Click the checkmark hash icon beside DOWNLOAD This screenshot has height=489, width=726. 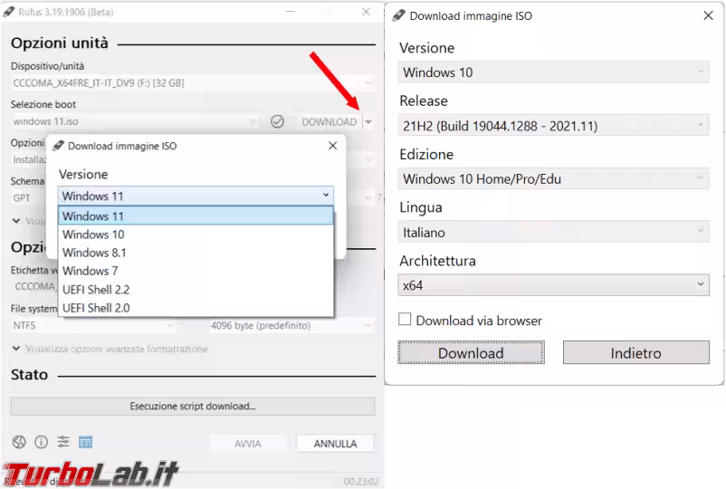(277, 121)
